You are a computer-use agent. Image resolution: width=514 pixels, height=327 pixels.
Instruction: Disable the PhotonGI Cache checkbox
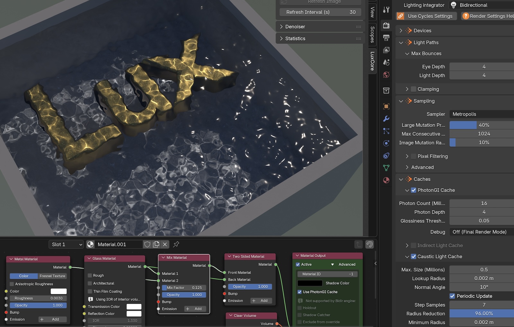[x=413, y=190]
